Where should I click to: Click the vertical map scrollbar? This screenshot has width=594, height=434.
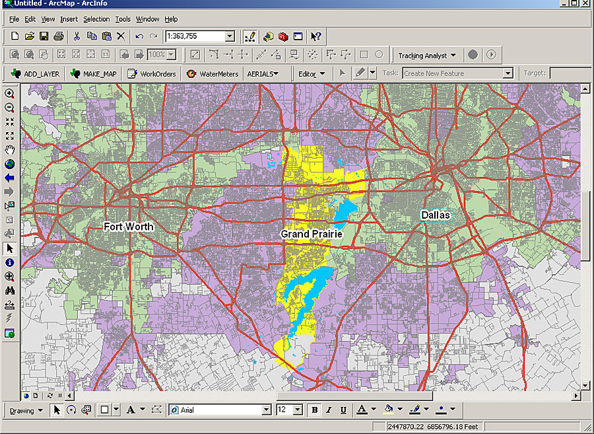click(x=585, y=227)
